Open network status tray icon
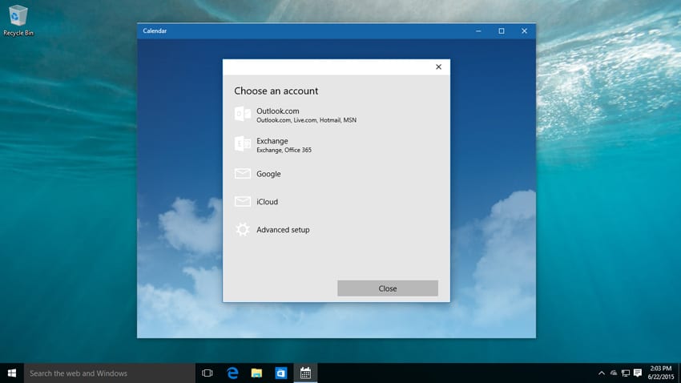 (x=626, y=373)
